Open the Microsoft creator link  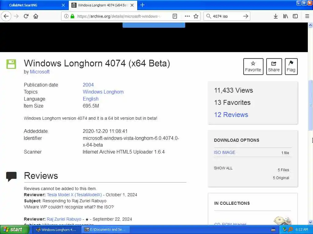pyautogui.click(x=39, y=72)
